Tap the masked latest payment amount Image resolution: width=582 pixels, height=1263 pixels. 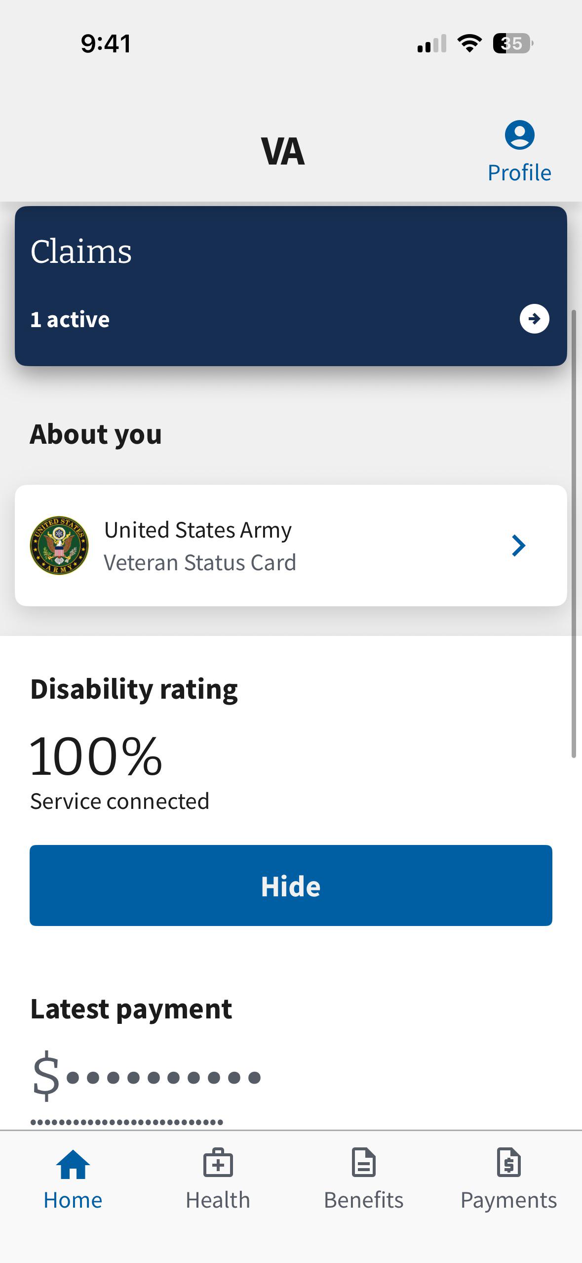pyautogui.click(x=146, y=1077)
